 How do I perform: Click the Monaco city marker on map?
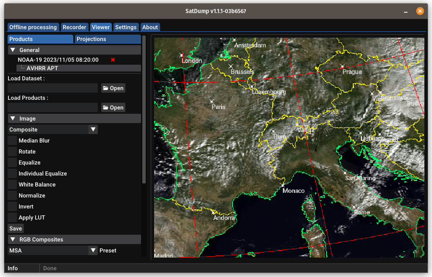[282, 185]
